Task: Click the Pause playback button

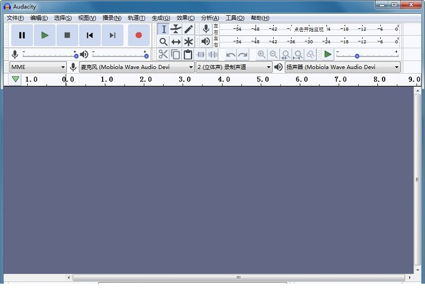Action: pyautogui.click(x=22, y=35)
